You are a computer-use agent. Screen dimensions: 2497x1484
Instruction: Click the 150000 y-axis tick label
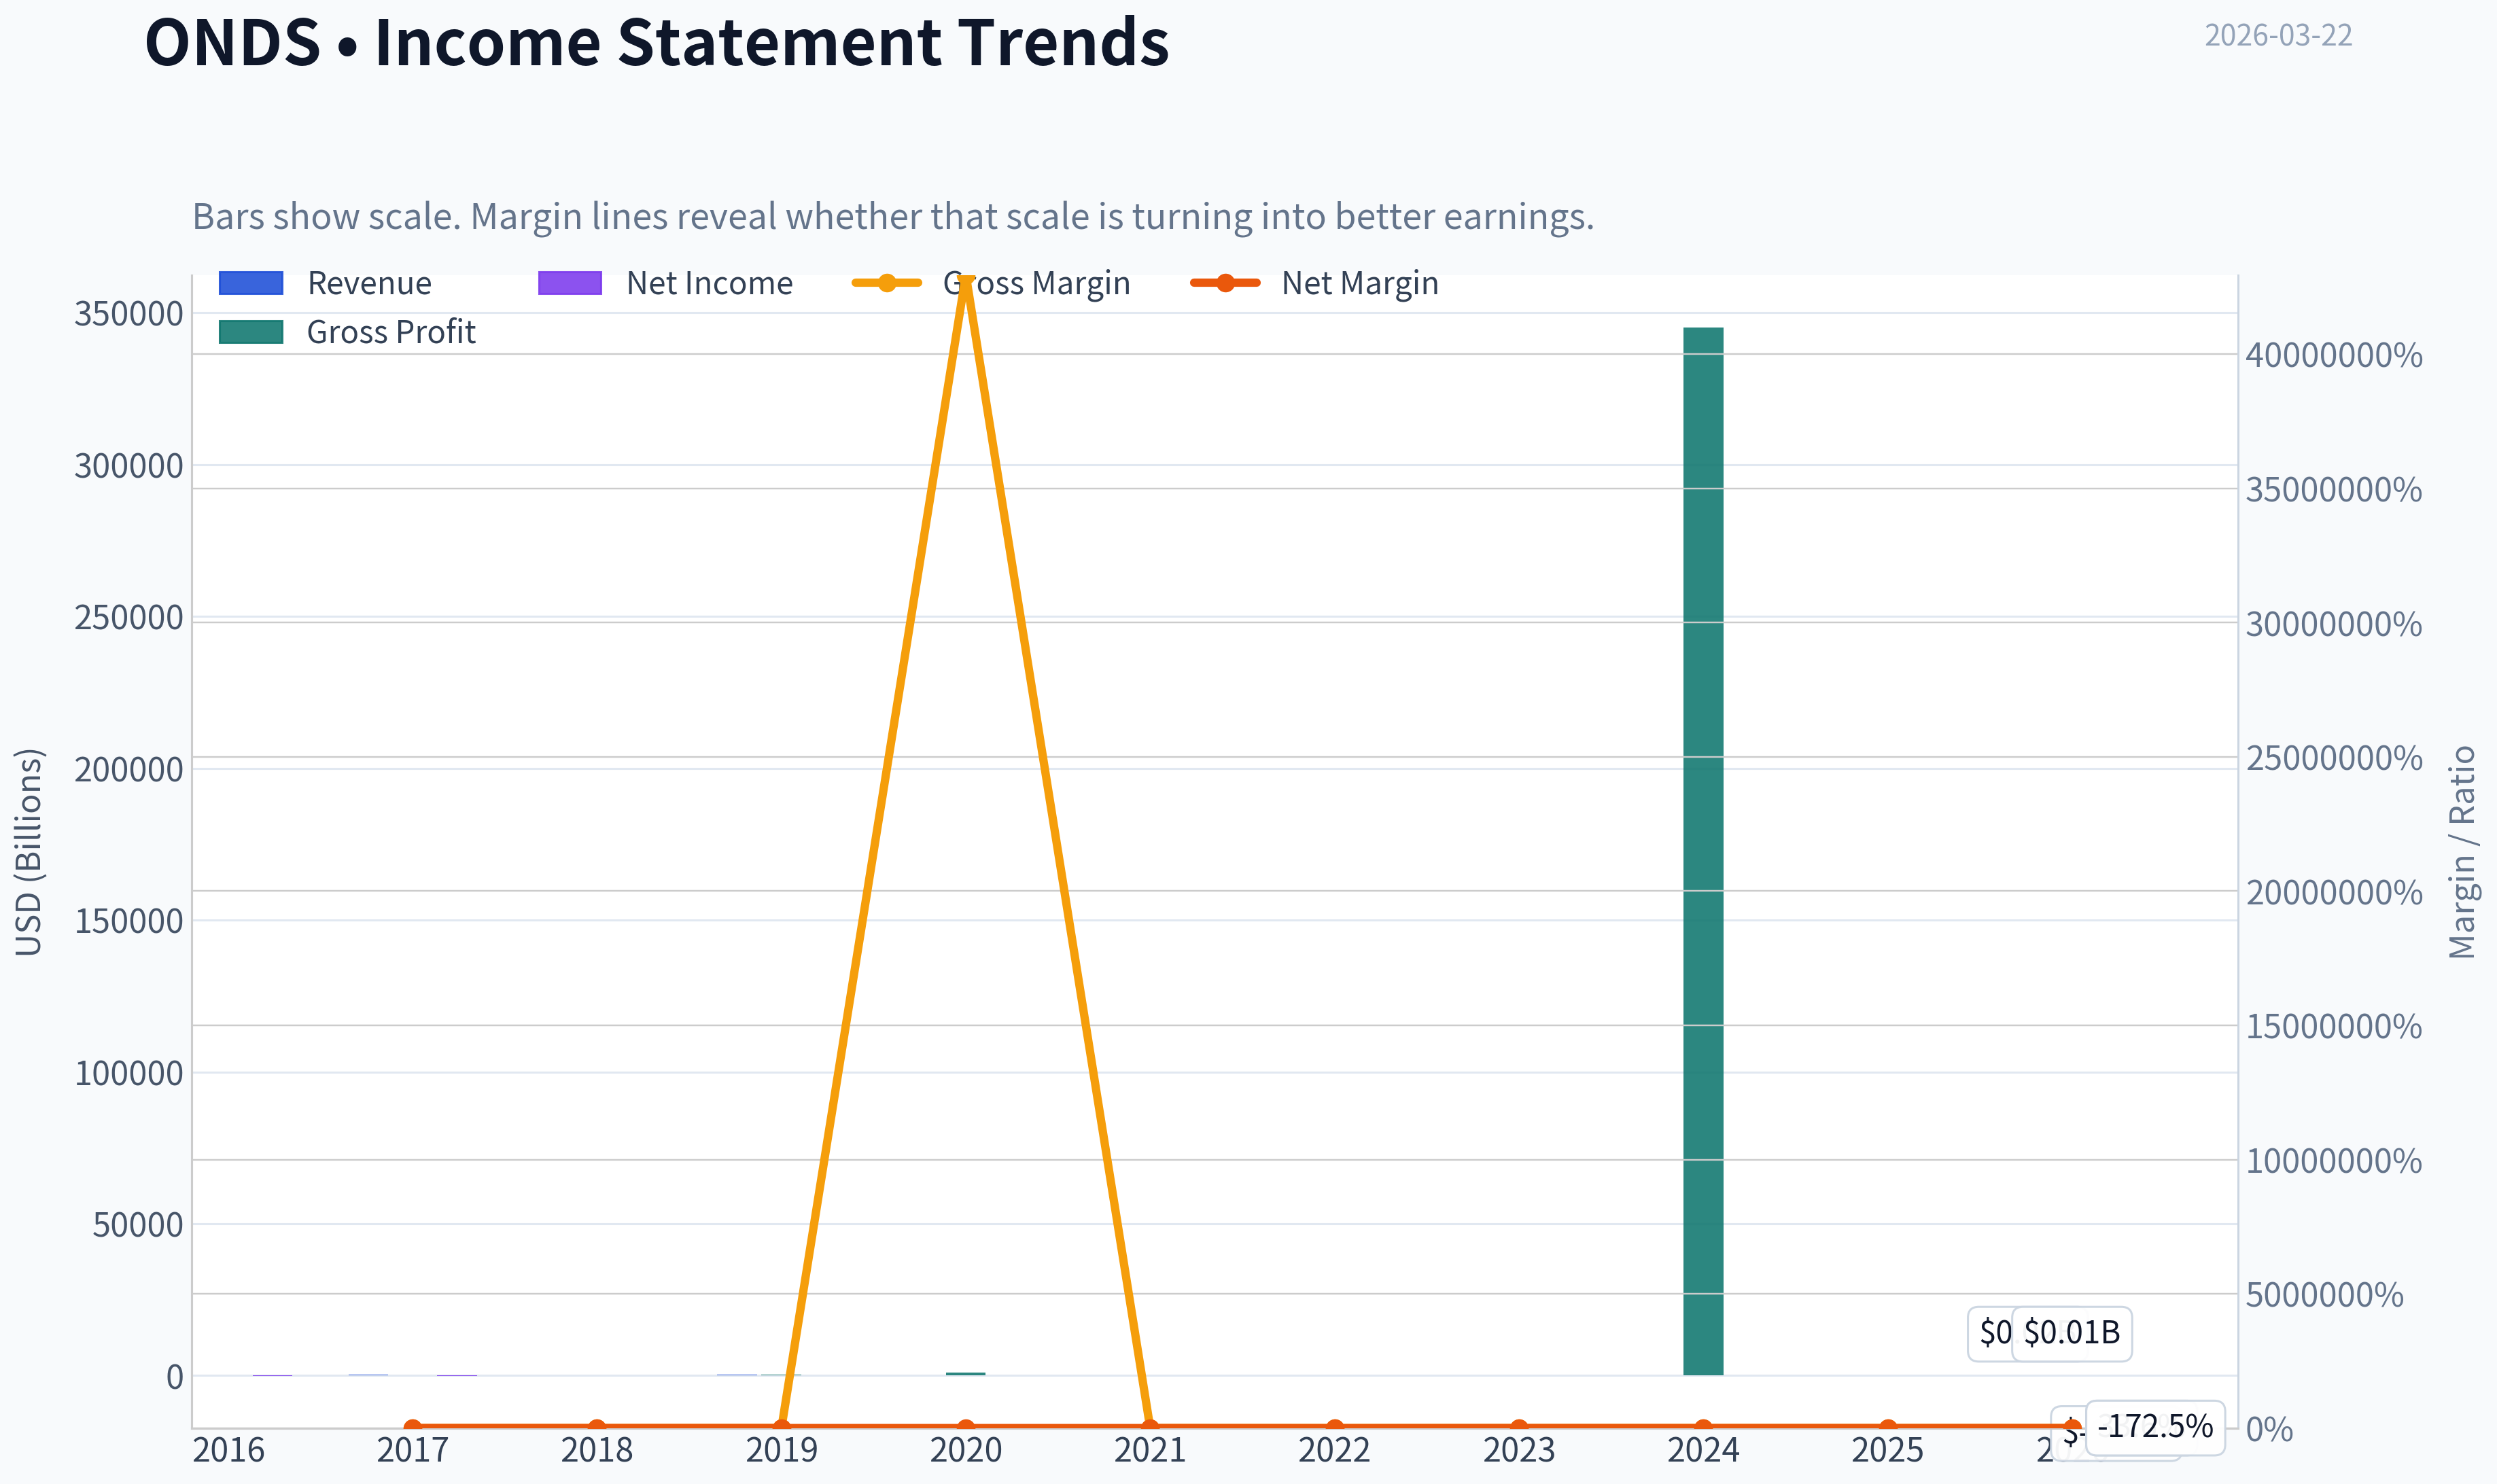pos(129,921)
